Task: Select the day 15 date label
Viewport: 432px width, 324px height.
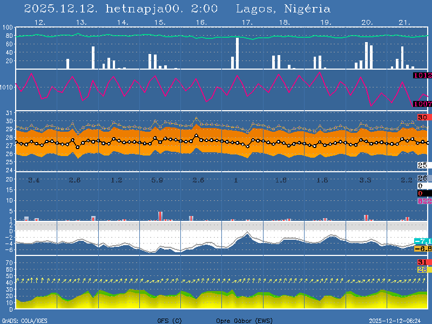Action: (x=159, y=23)
